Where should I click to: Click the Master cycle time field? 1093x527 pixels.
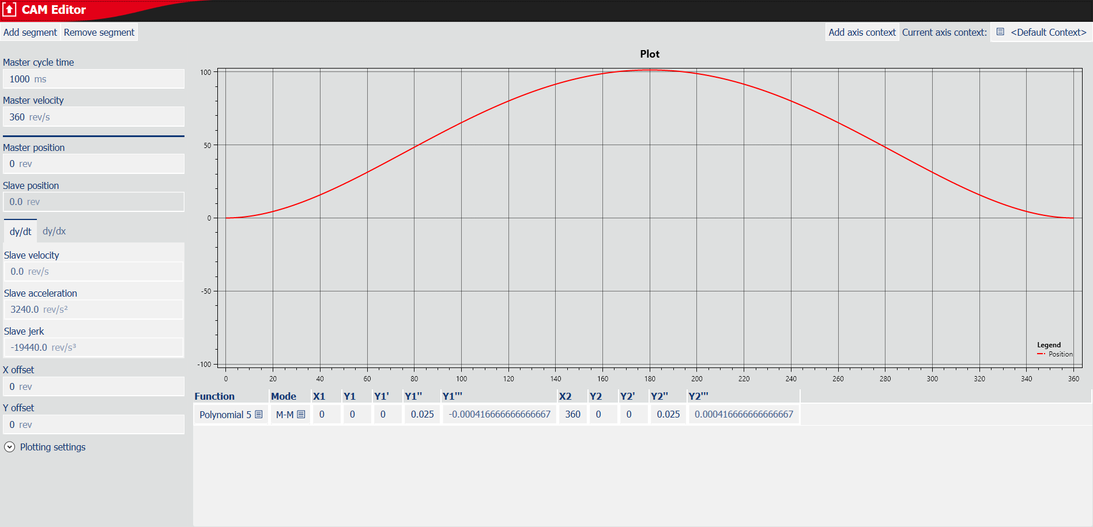(93, 79)
